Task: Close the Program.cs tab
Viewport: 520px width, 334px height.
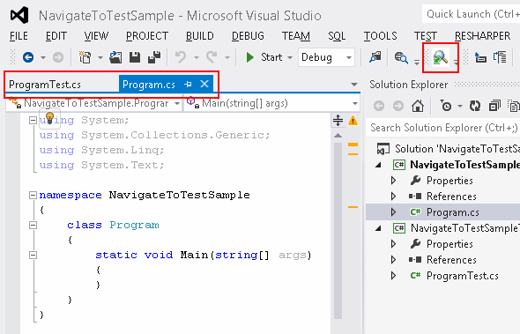Action: [204, 84]
